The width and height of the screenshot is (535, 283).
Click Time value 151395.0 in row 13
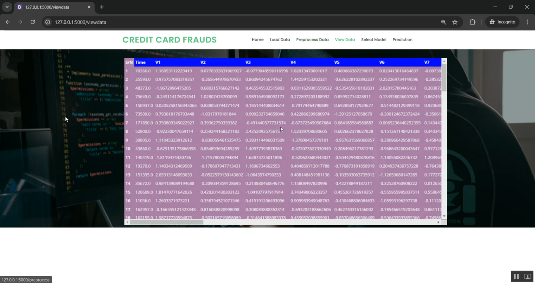144,175
